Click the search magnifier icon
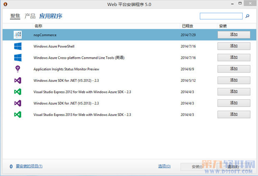 click(x=247, y=16)
